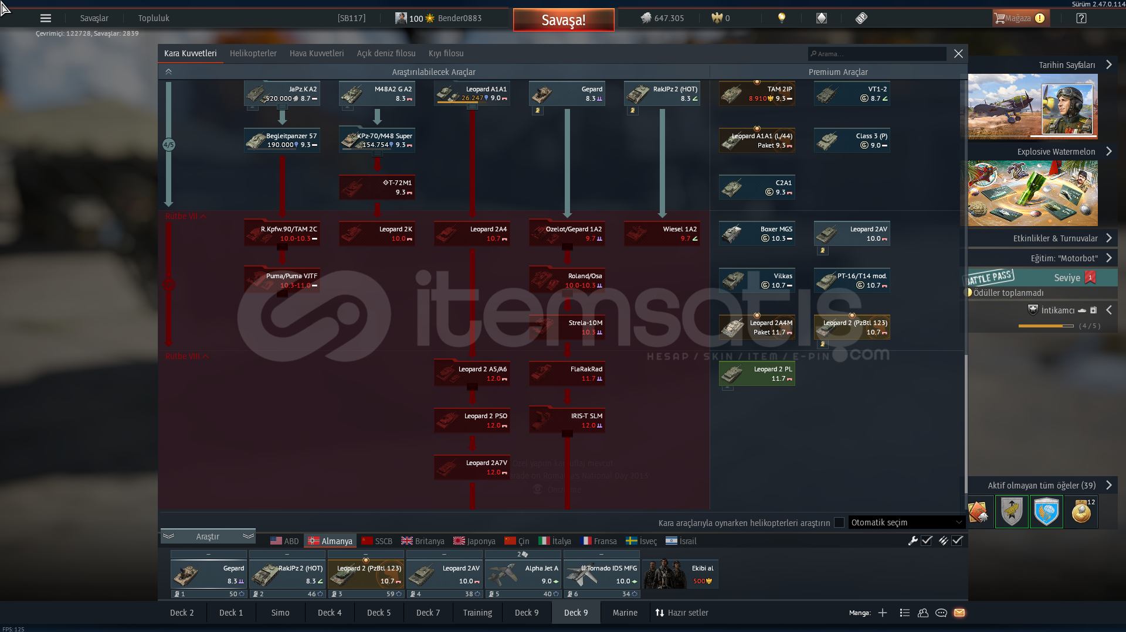Image resolution: width=1126 pixels, height=632 pixels.
Task: Click Ekibi al crew purchase button
Action: (x=680, y=574)
